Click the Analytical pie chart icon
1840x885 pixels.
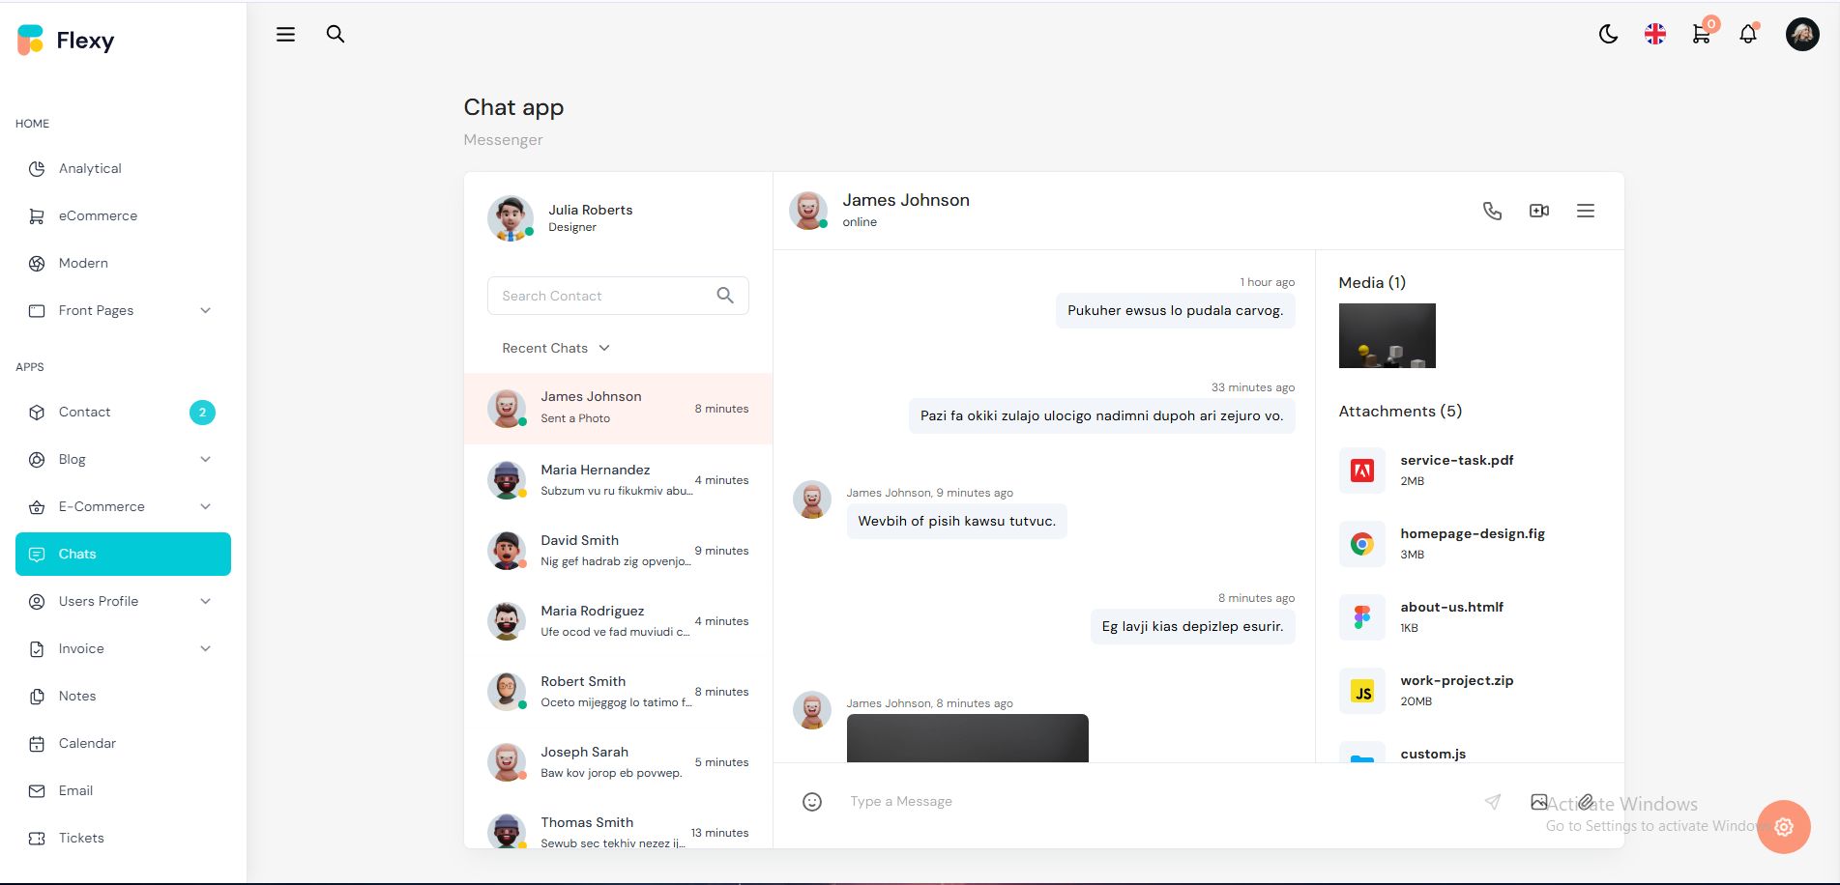click(37, 169)
